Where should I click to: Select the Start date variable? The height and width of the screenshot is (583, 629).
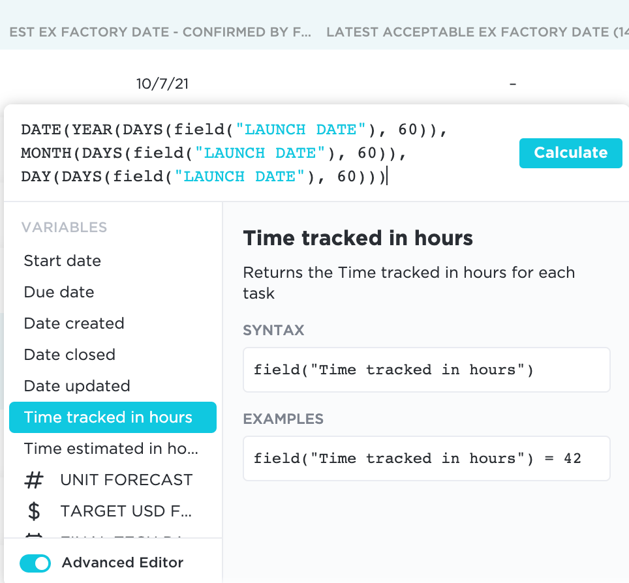(63, 262)
